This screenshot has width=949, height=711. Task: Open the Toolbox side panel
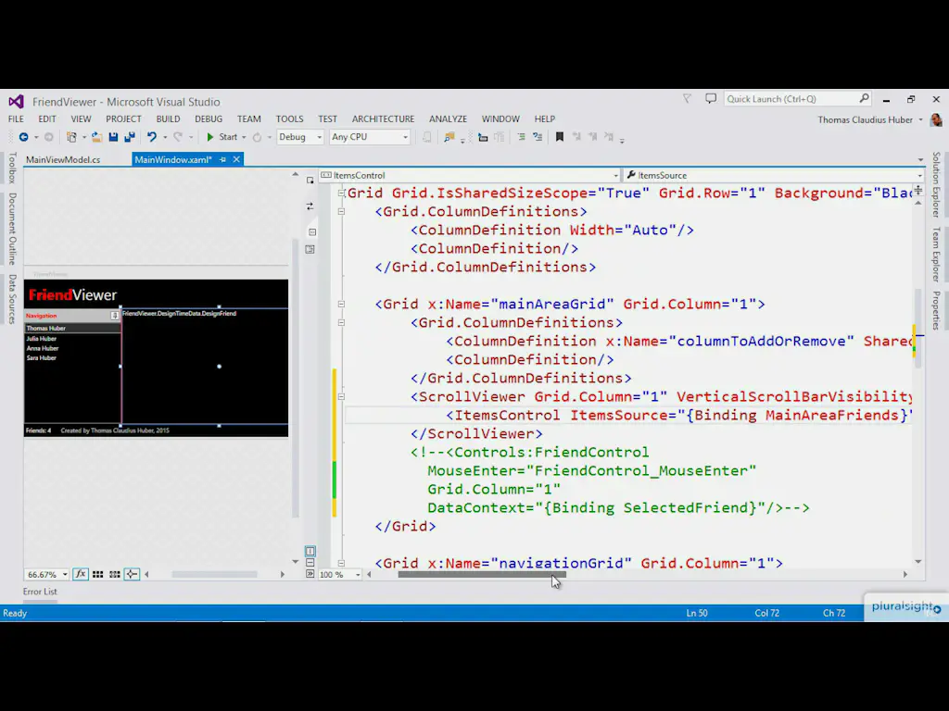(12, 168)
